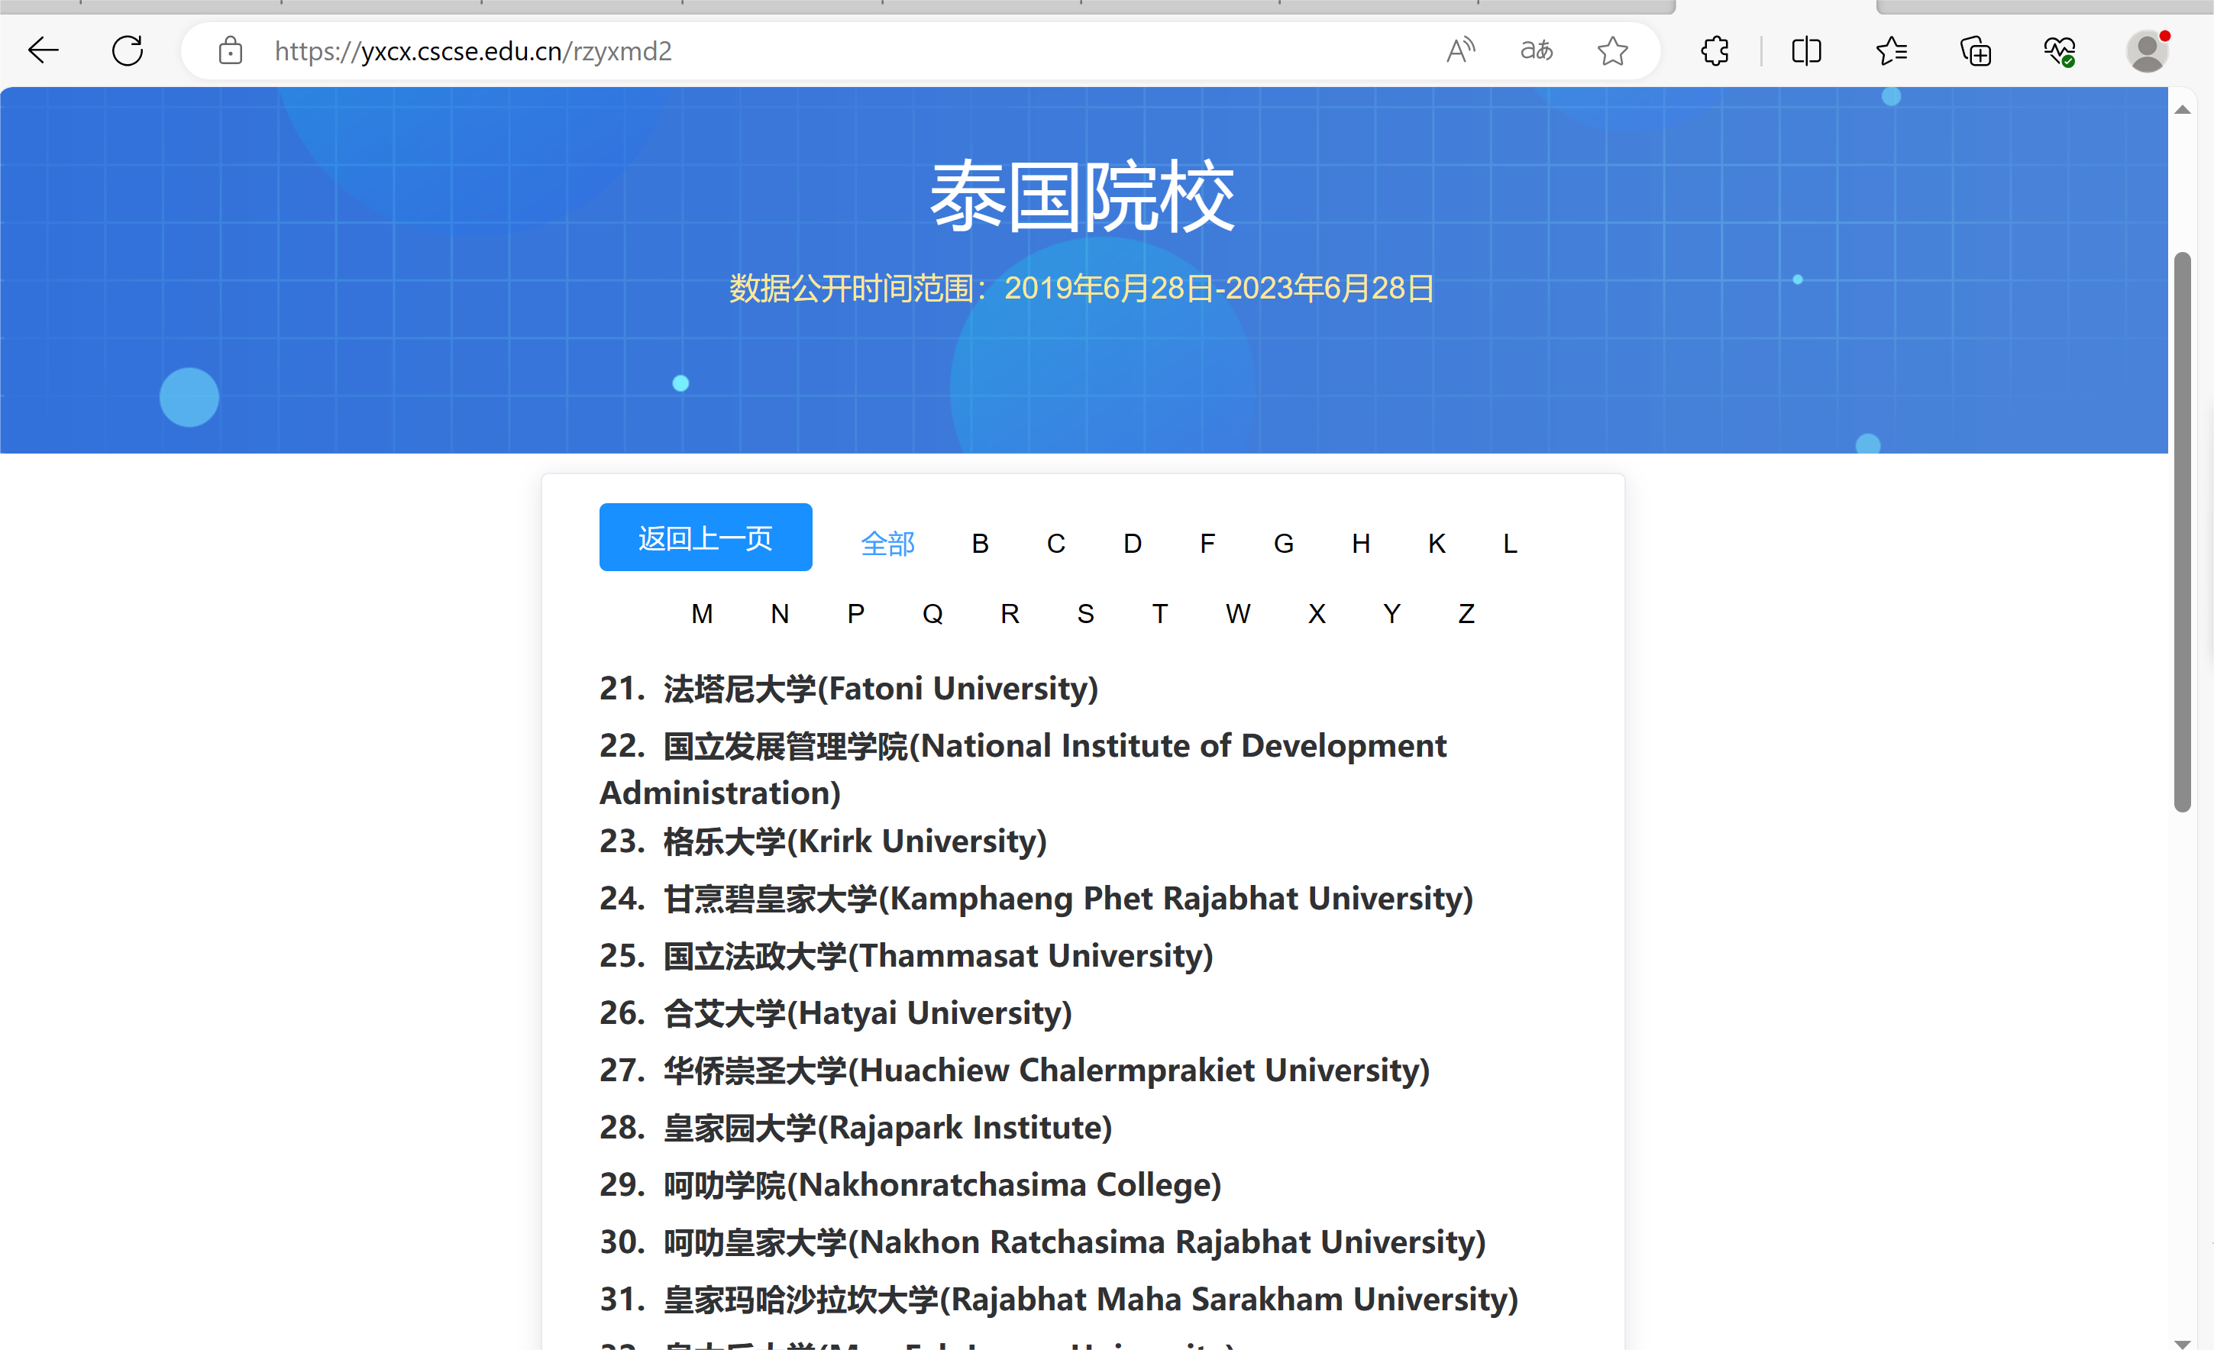This screenshot has height=1350, width=2214.
Task: Select entry 28 Rajapark Institute
Action: tap(855, 1128)
